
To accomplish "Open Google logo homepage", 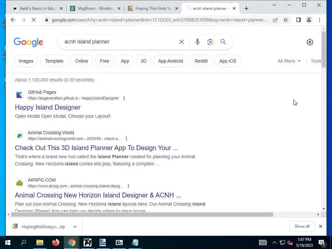I will 29,42.
